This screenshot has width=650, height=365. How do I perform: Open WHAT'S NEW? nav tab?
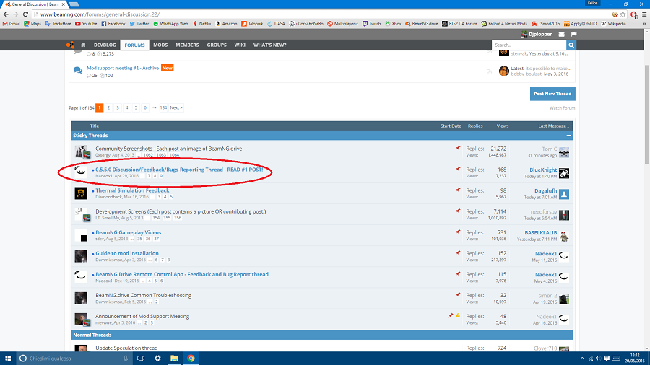pos(270,45)
